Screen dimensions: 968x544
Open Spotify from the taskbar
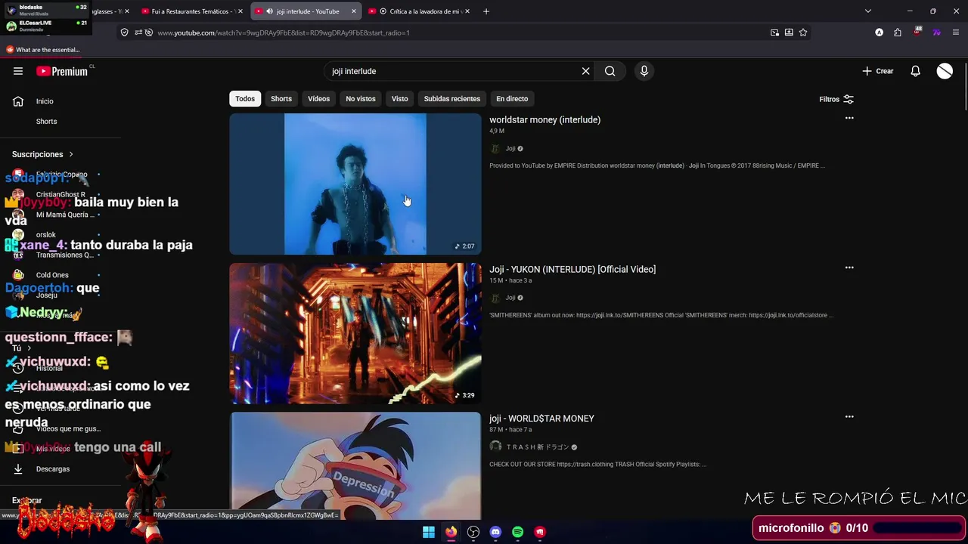(x=517, y=532)
